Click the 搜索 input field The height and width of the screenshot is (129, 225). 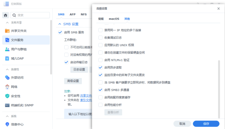tap(30, 15)
